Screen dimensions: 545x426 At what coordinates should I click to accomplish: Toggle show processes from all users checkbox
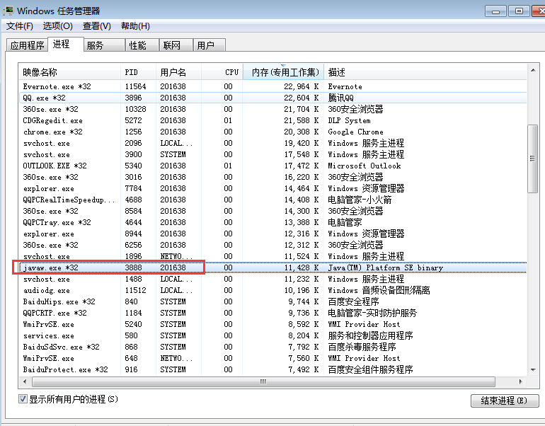pyautogui.click(x=23, y=399)
